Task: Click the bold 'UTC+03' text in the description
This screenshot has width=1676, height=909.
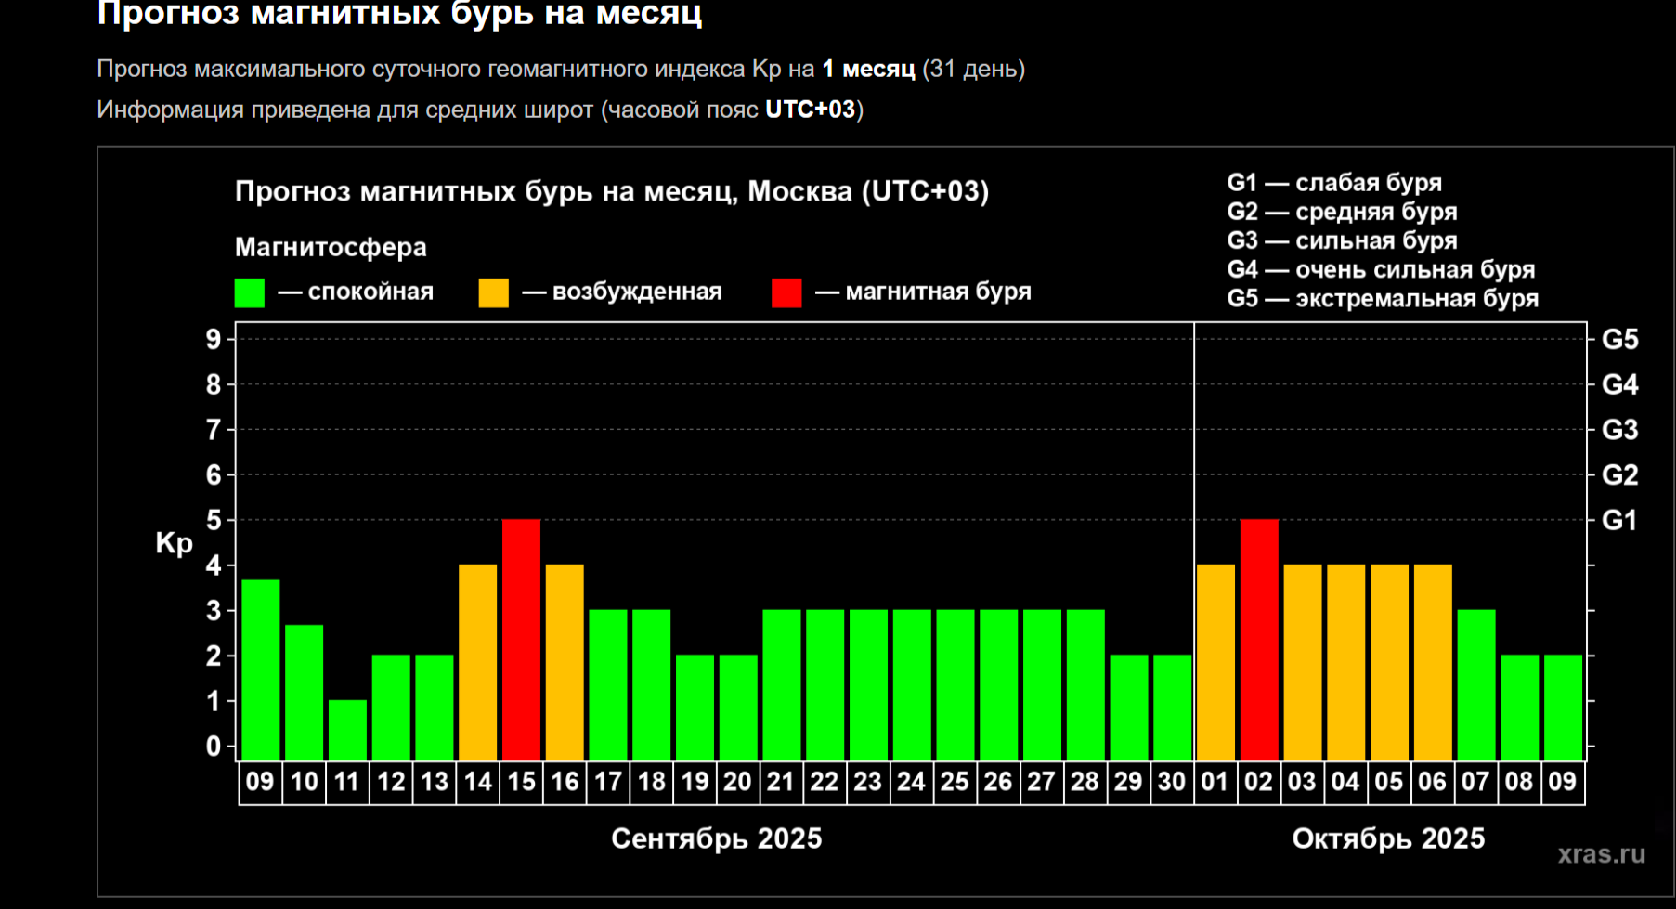Action: click(x=810, y=110)
